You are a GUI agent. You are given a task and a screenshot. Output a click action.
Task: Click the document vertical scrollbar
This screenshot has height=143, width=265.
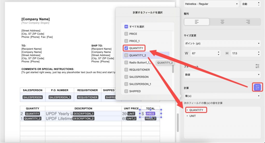[178, 122]
